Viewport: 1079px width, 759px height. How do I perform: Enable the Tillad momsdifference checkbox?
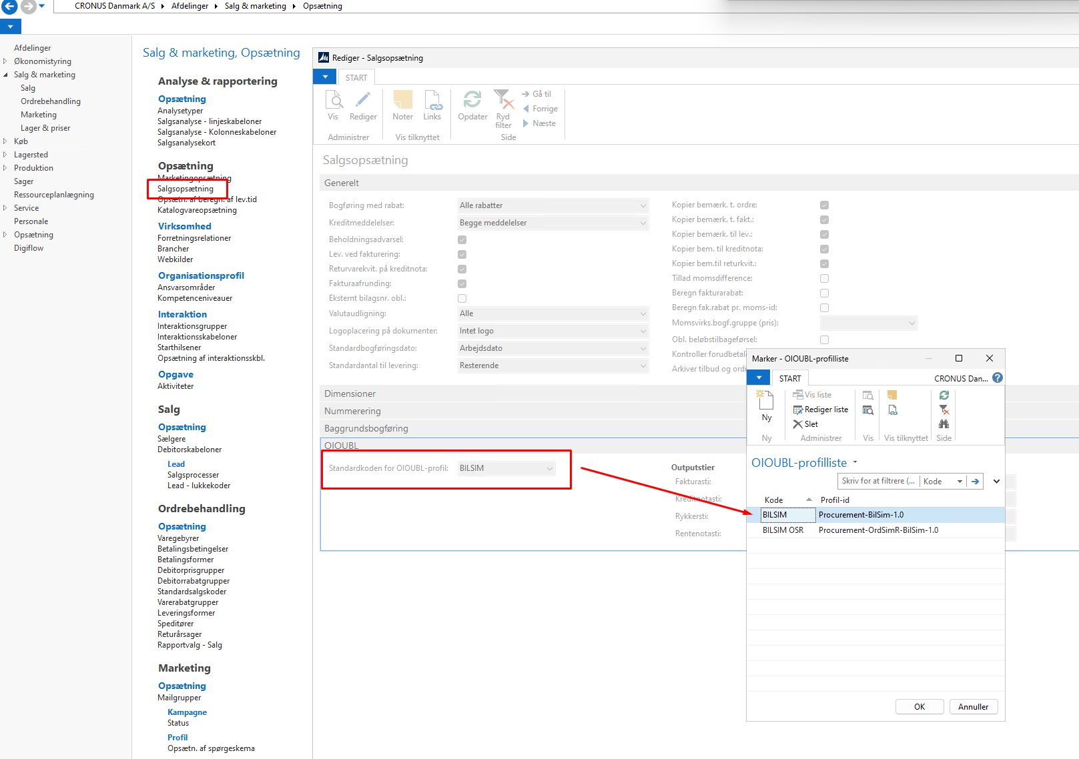click(824, 279)
